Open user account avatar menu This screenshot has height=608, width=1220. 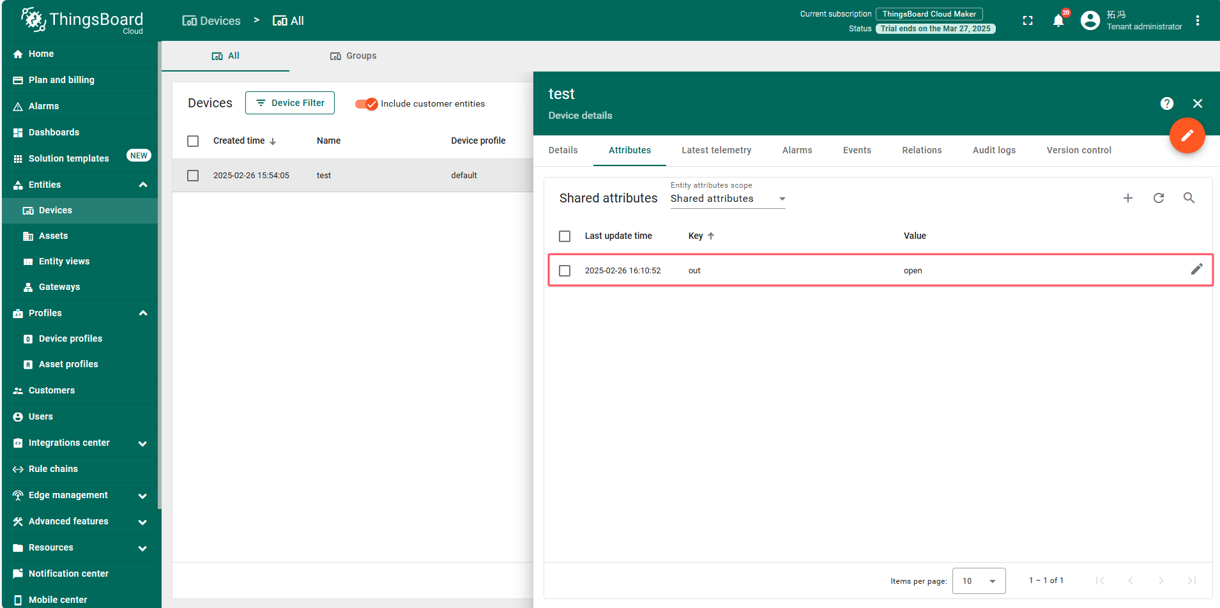(1090, 20)
